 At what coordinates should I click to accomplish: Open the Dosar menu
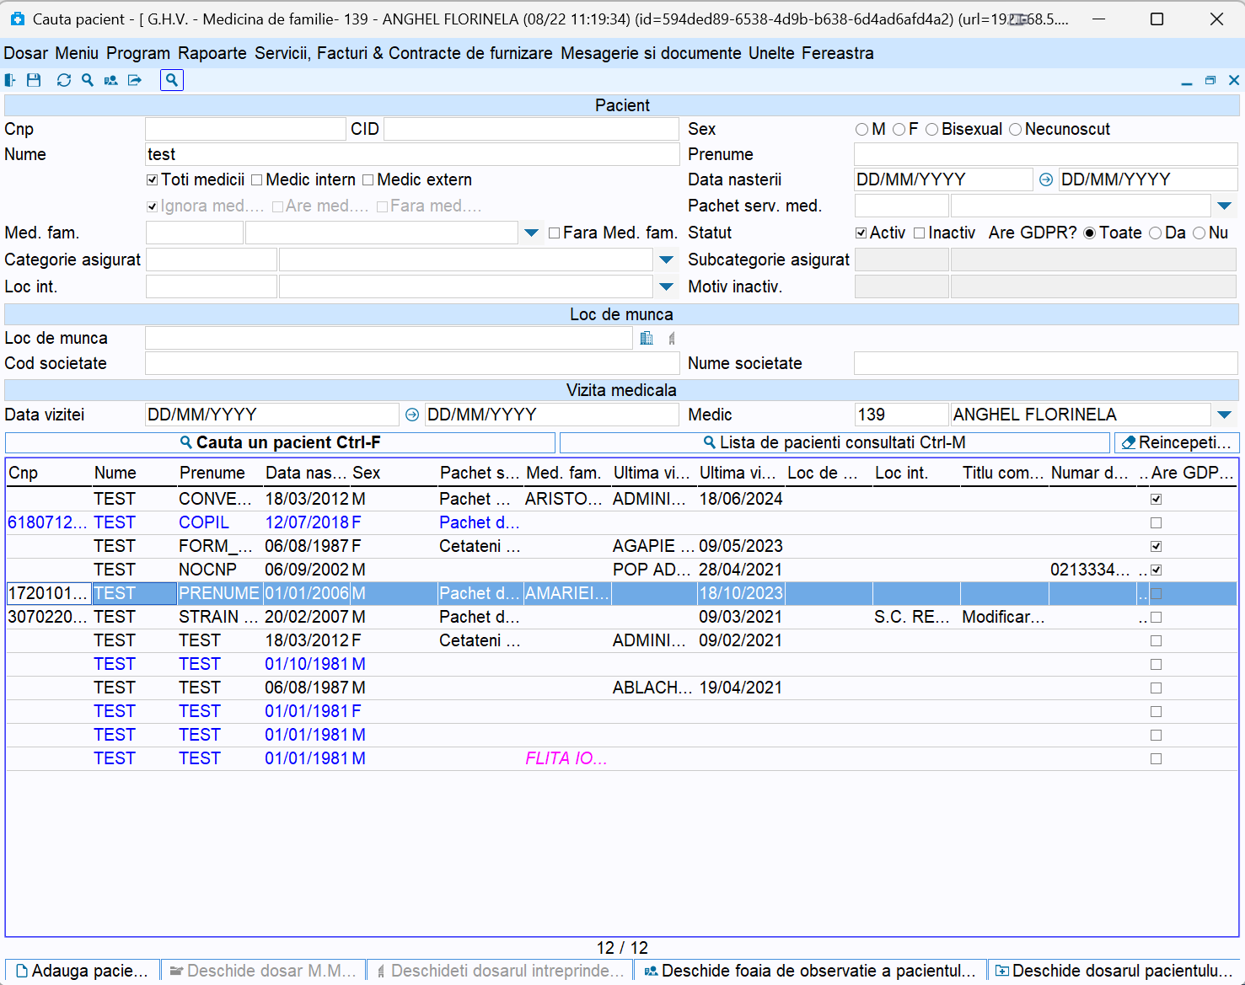pos(26,53)
